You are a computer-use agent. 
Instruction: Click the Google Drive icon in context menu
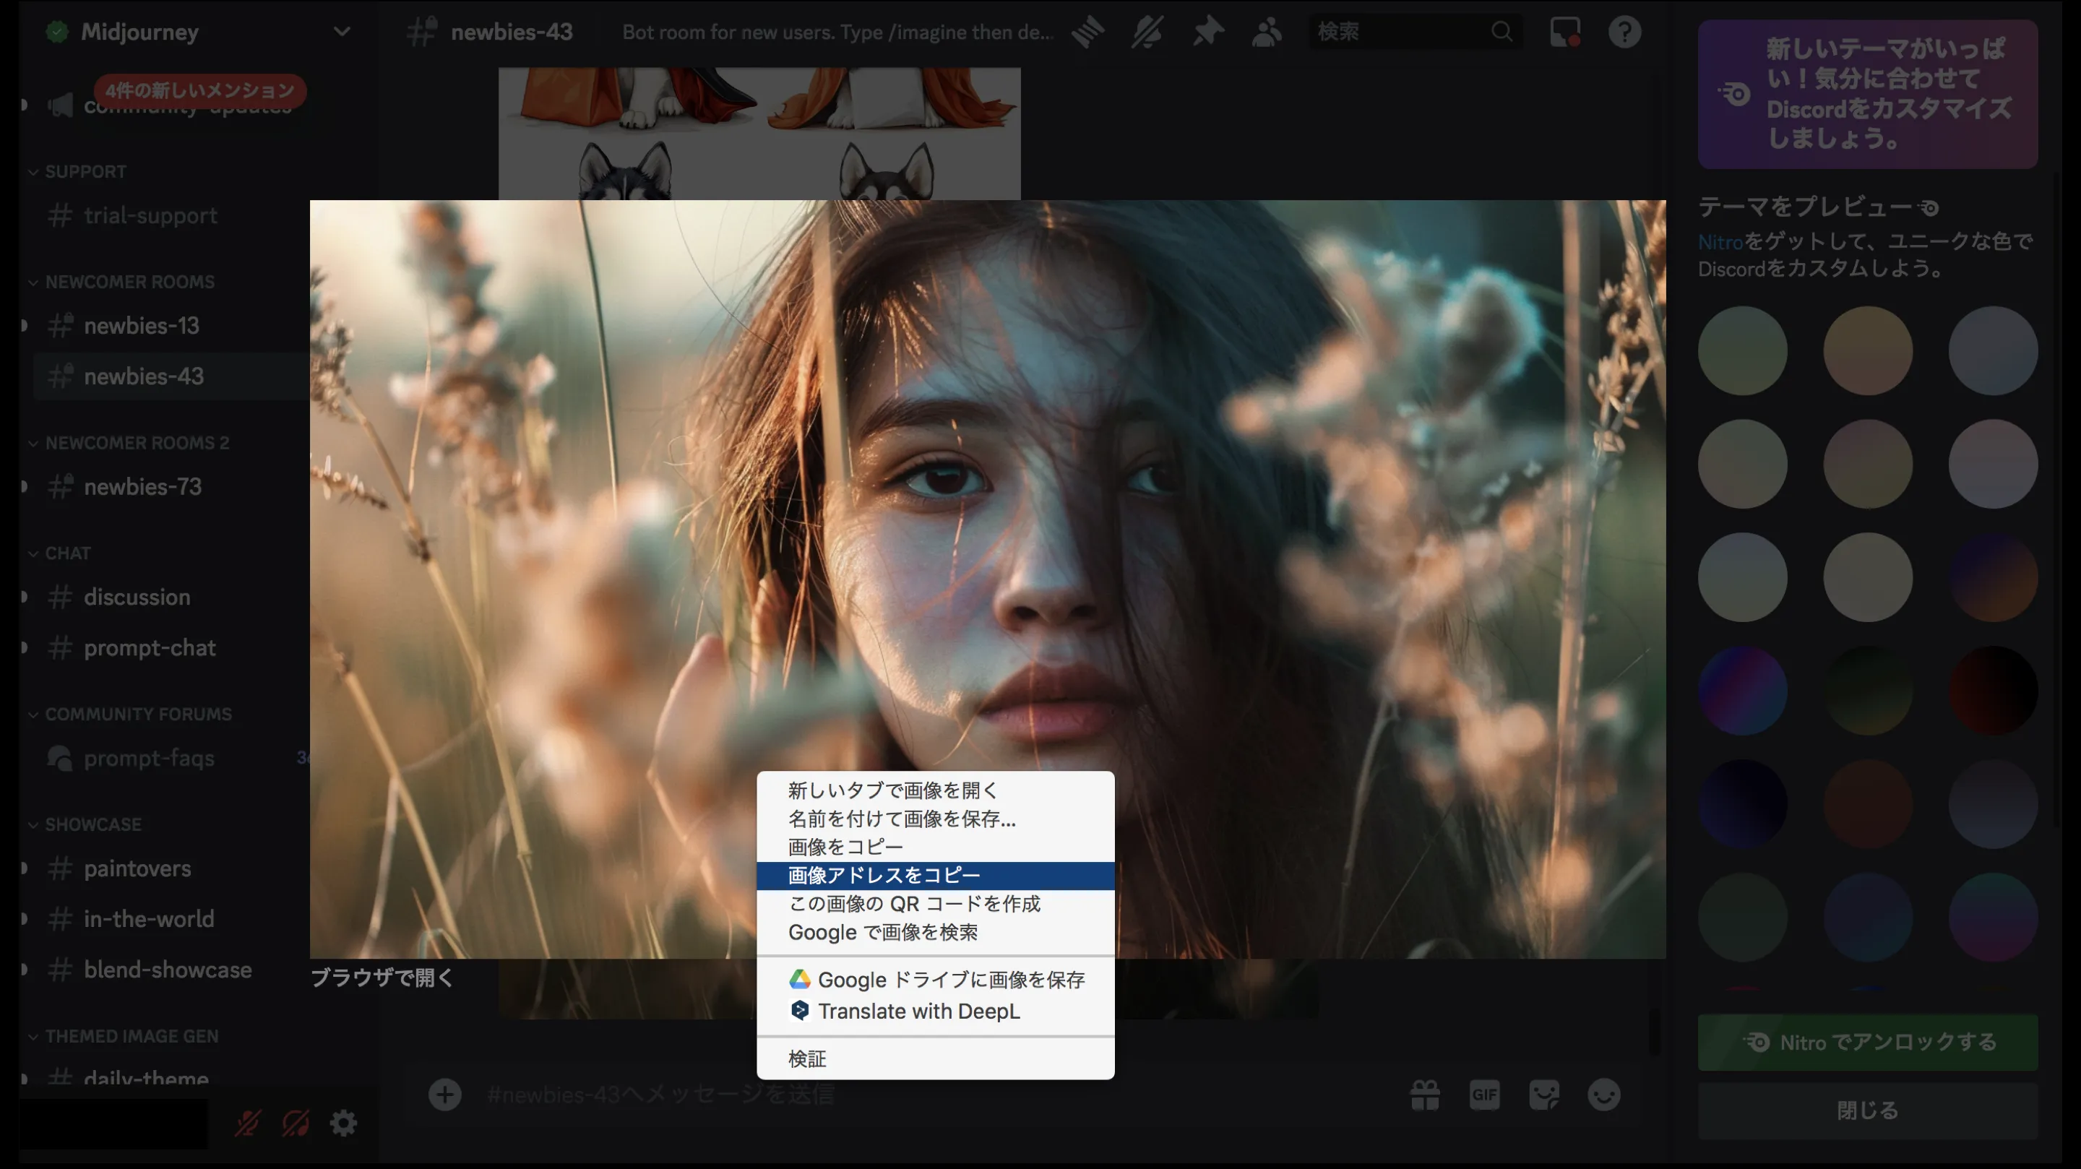[x=799, y=979]
